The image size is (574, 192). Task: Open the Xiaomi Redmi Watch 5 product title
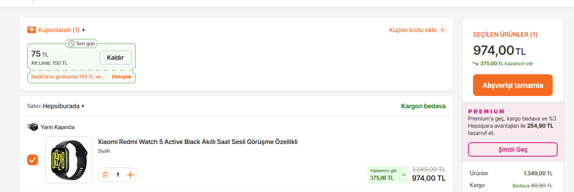(x=198, y=142)
